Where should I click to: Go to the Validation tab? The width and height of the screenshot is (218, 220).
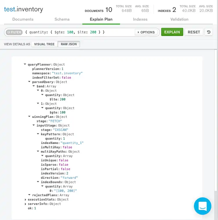click(179, 19)
